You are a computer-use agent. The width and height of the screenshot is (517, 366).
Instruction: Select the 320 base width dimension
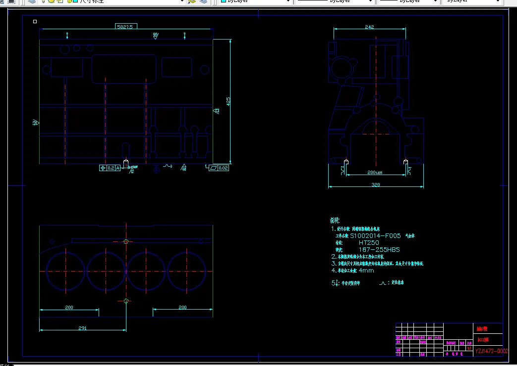coord(376,184)
